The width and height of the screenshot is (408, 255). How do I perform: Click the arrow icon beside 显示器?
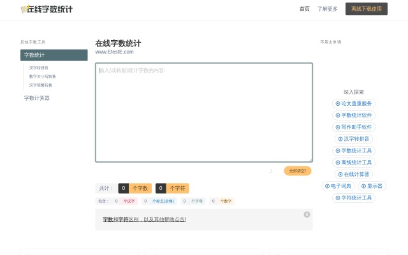pyautogui.click(x=363, y=186)
